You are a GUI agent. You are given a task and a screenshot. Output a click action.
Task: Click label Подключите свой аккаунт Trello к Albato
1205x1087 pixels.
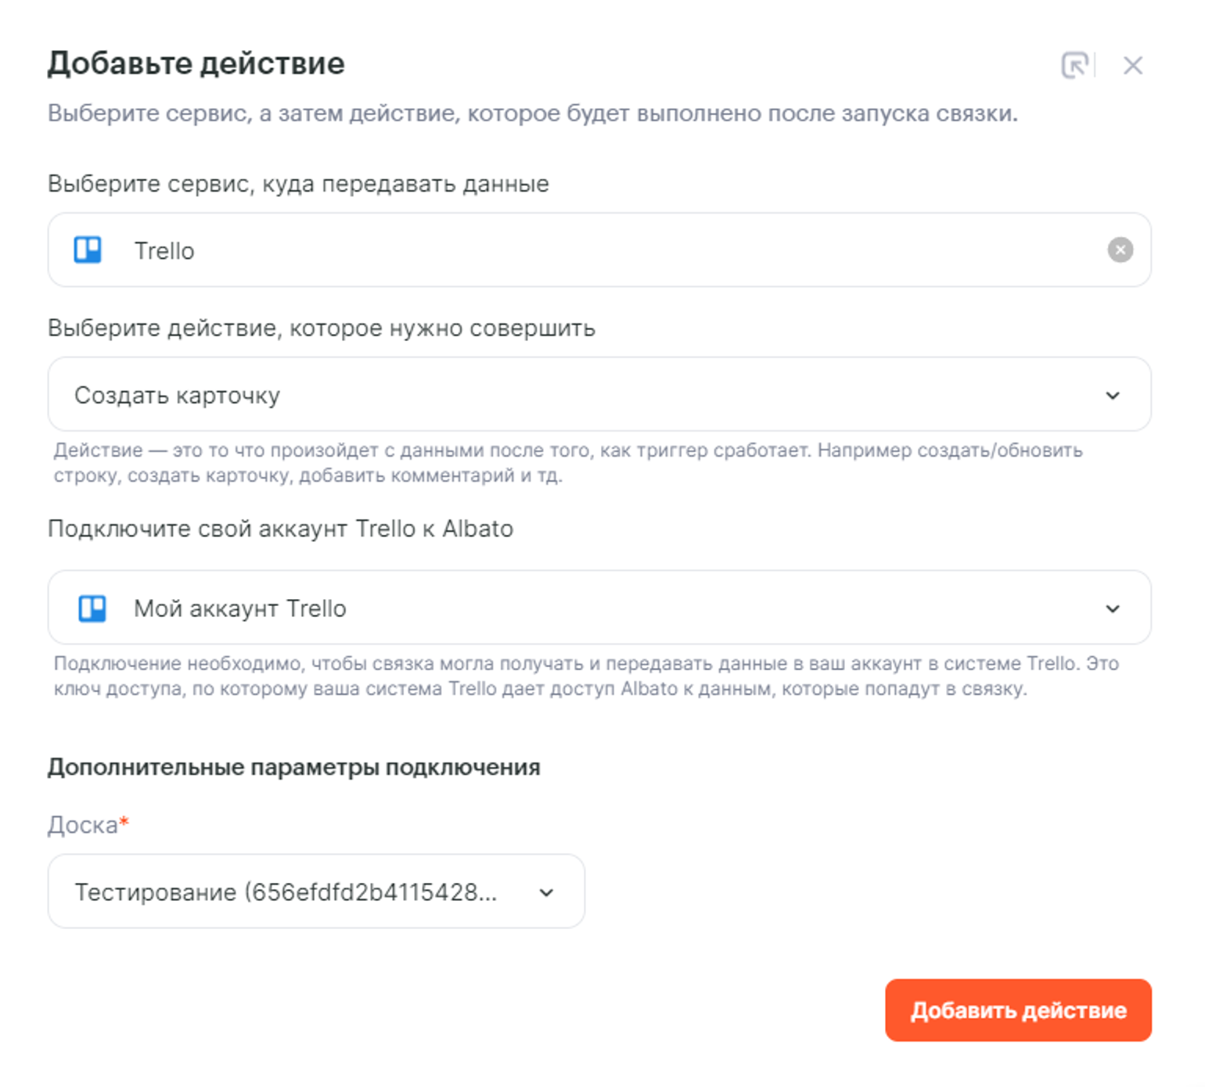tap(280, 529)
